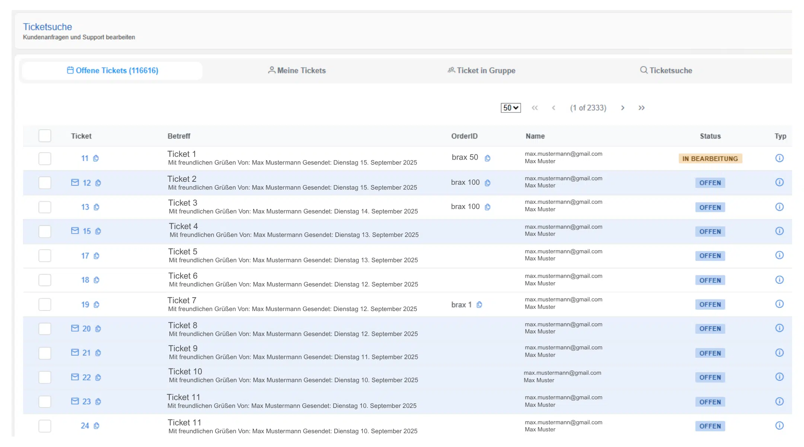Click the mail envelope icon for ticket 23
The width and height of the screenshot is (804, 447).
75,401
